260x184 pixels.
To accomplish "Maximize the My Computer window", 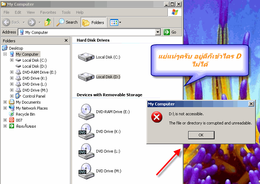I will pyautogui.click(x=172, y=4).
